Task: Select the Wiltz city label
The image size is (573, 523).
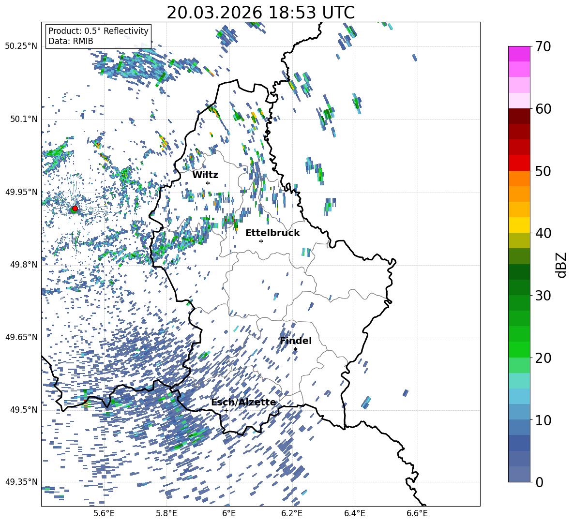Action: 205,175
